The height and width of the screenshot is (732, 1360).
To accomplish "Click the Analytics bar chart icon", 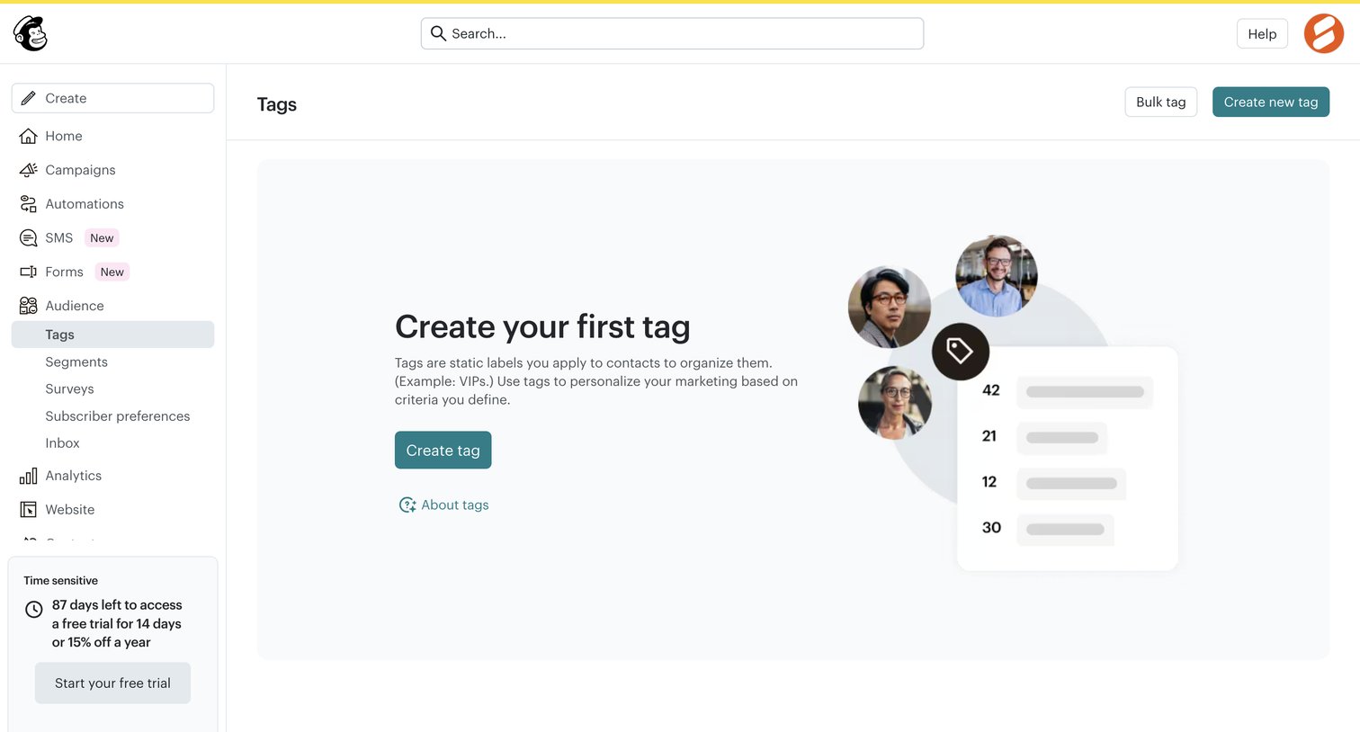I will [29, 476].
